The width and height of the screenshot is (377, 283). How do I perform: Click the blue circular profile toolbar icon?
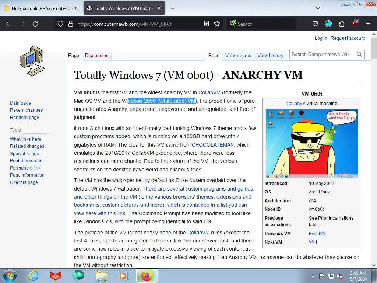tap(328, 24)
